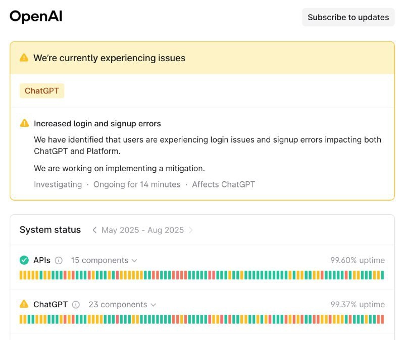Viewport: 404px width, 340px height.
Task: Expand the ChatGPT 23 components dropdown
Action: point(122,305)
